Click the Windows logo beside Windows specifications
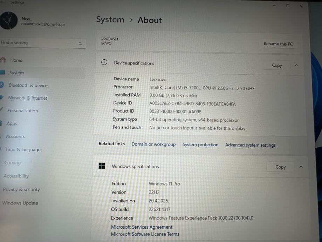322x242 pixels. (x=102, y=166)
